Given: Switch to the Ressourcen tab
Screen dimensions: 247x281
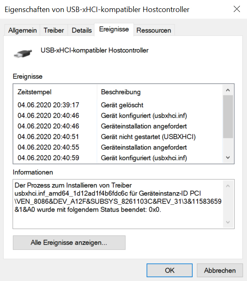Looking at the screenshot, I should (x=154, y=30).
